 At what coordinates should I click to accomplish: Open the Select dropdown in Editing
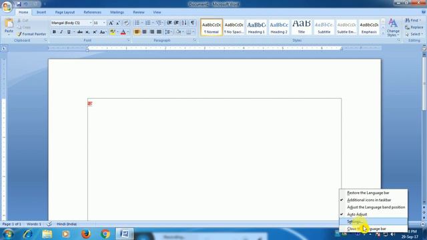[x=414, y=34]
